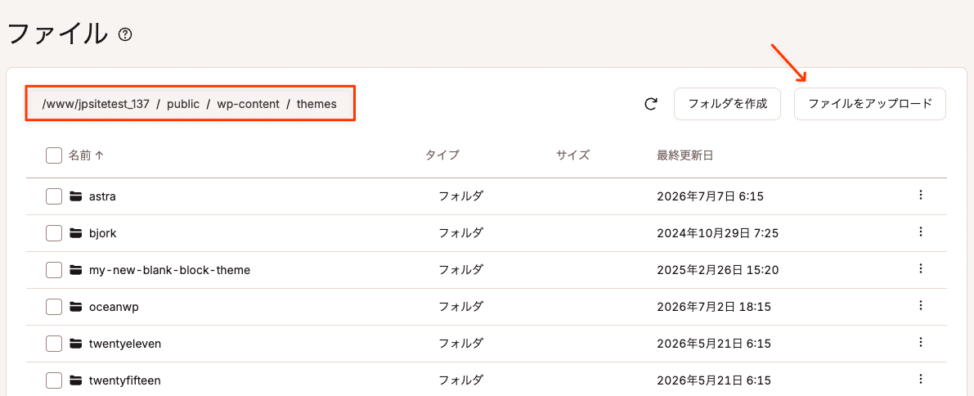This screenshot has width=974, height=396.
Task: Tick the select-all checkbox in header
Action: 54,155
